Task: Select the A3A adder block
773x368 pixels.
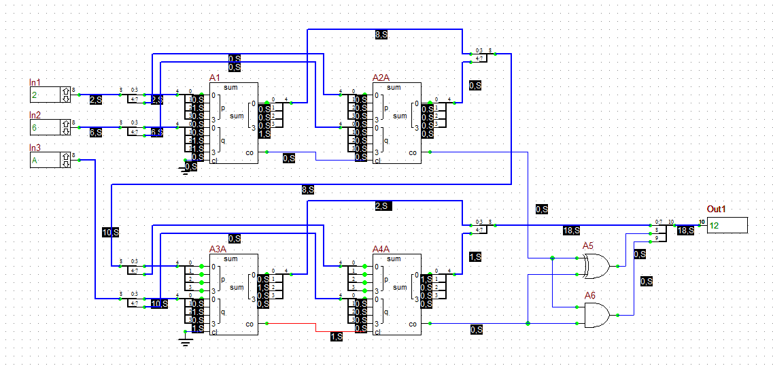Action: tap(234, 295)
